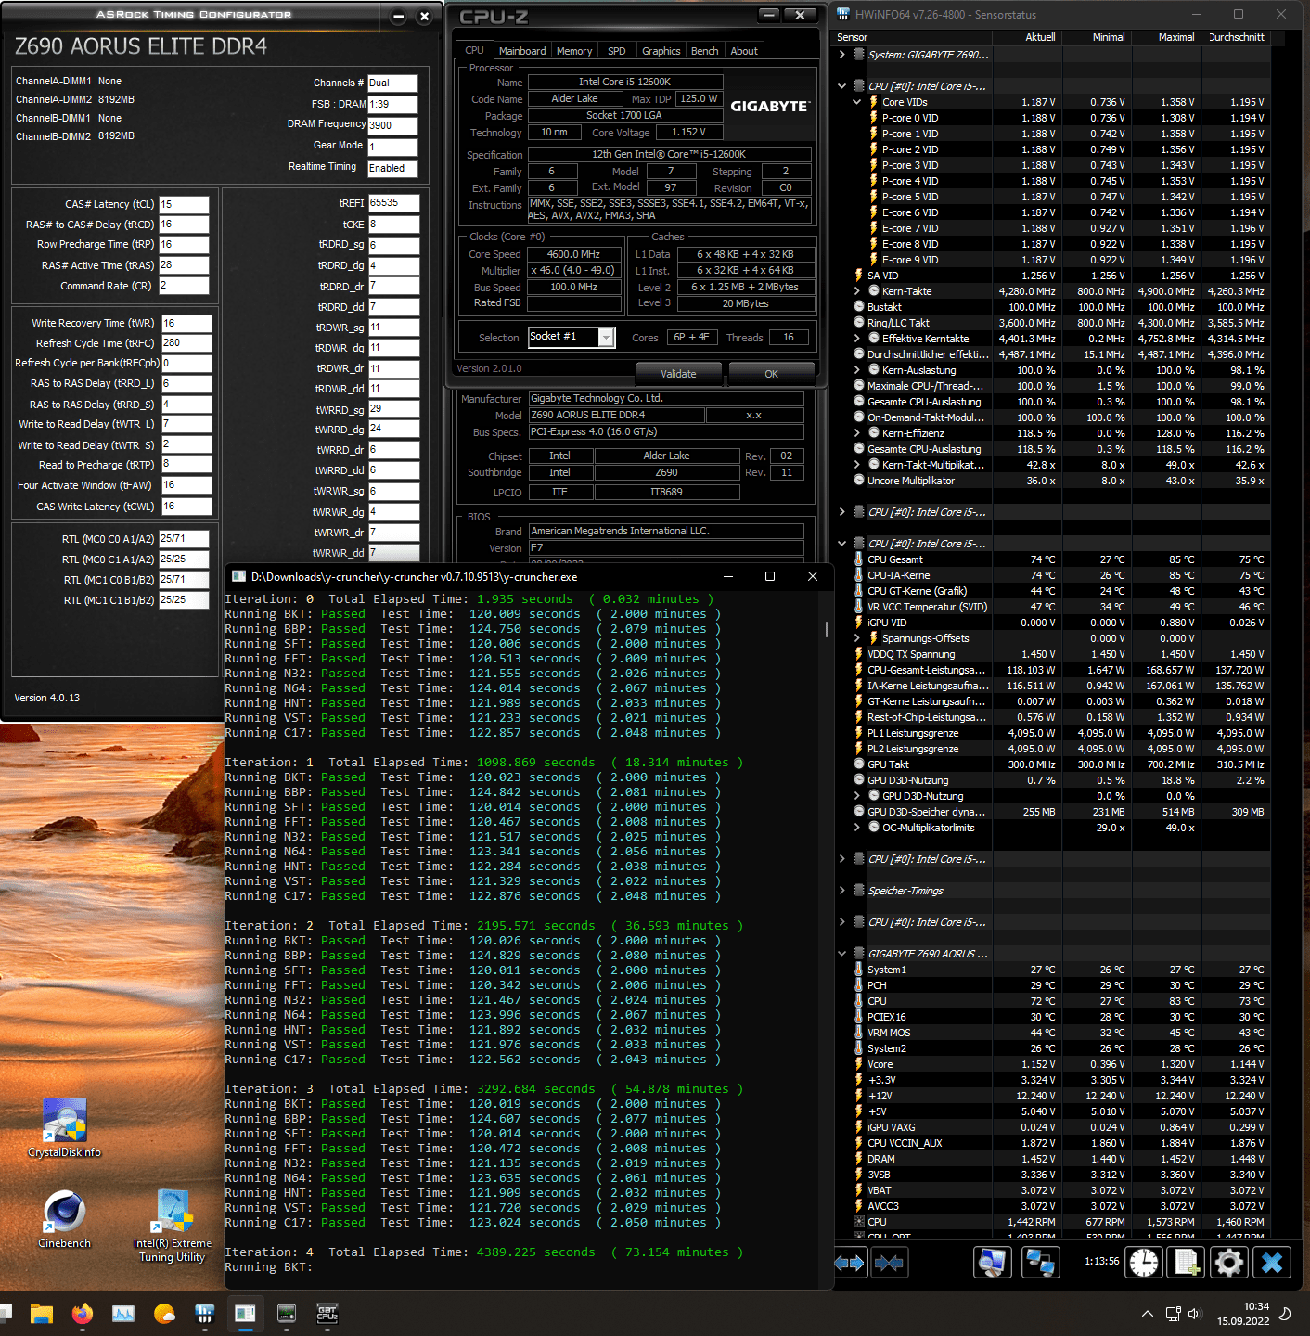Click the DRAM Frequency field showing 3900
1310x1336 pixels.
tap(392, 125)
